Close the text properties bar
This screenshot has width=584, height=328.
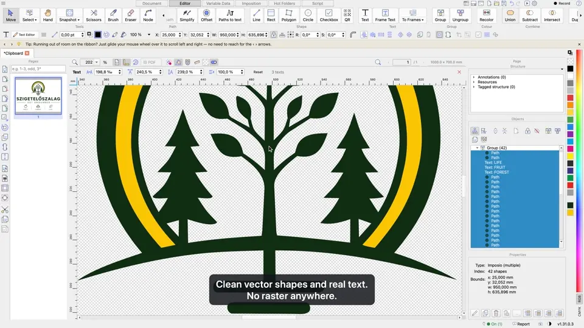(x=459, y=72)
